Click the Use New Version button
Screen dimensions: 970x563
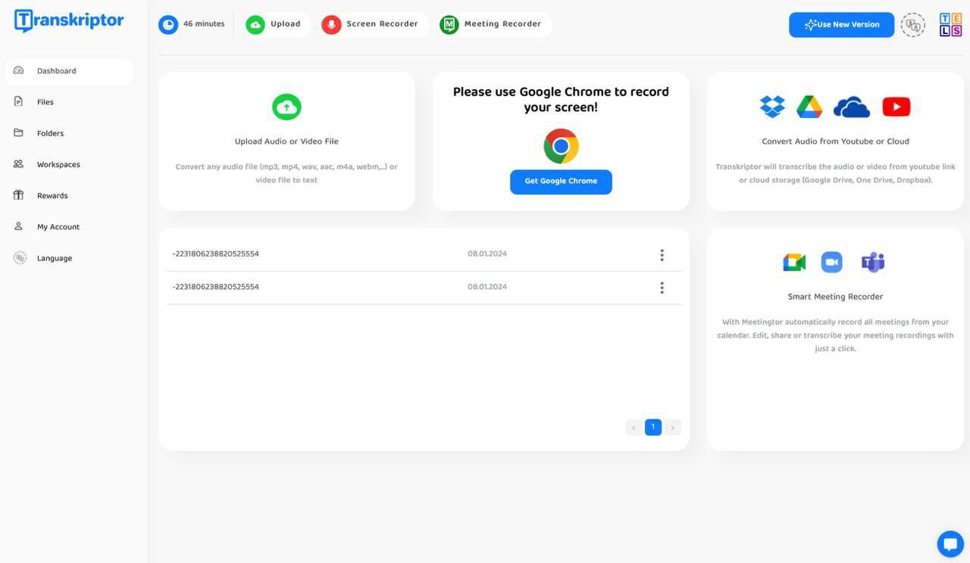(841, 24)
